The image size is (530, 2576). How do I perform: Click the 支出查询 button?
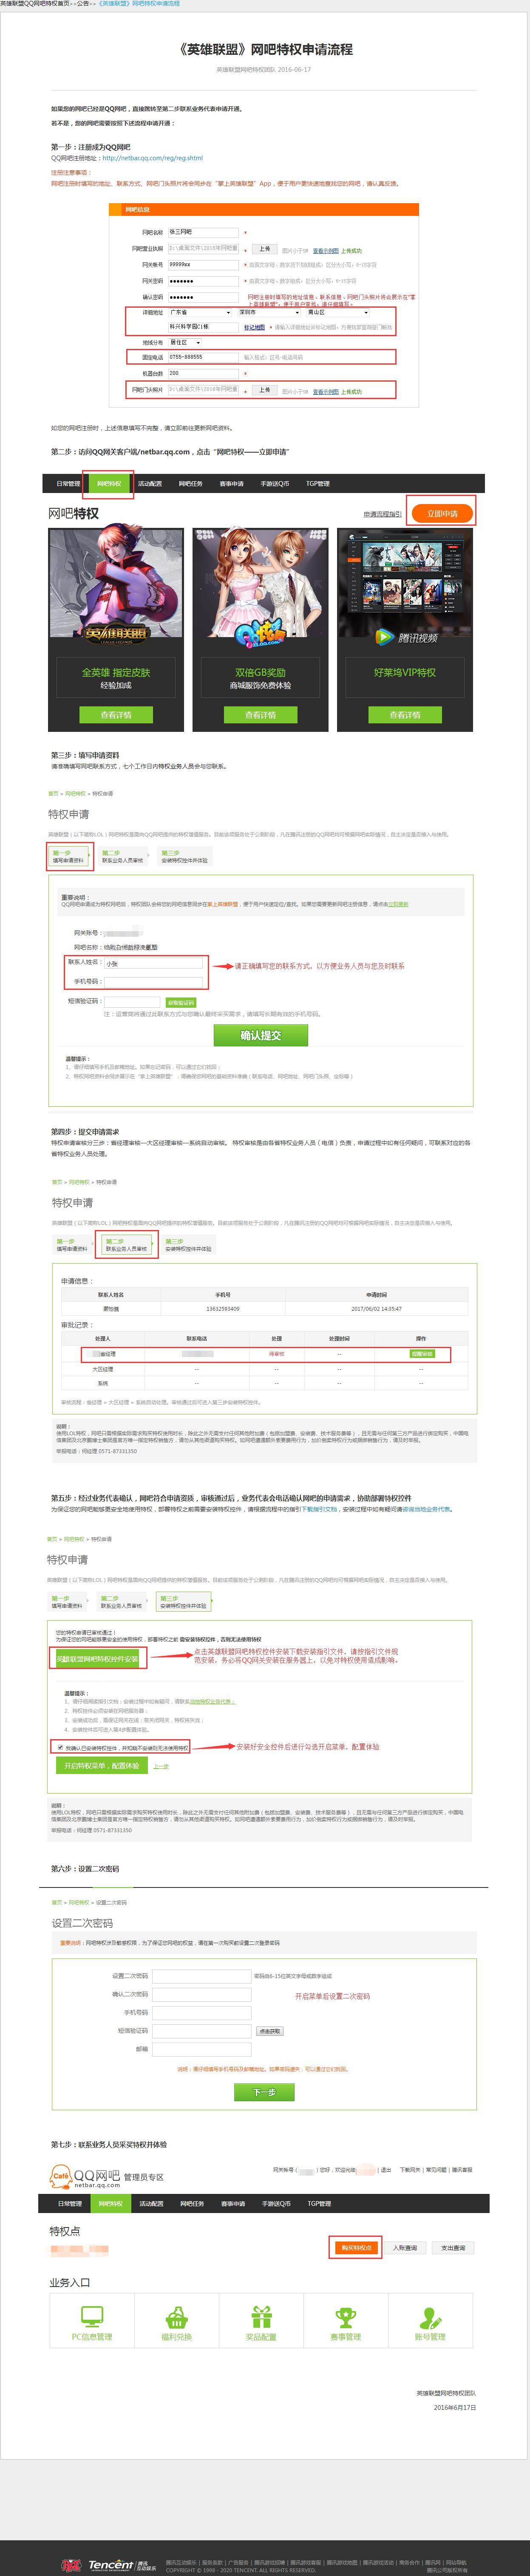pos(453,2247)
